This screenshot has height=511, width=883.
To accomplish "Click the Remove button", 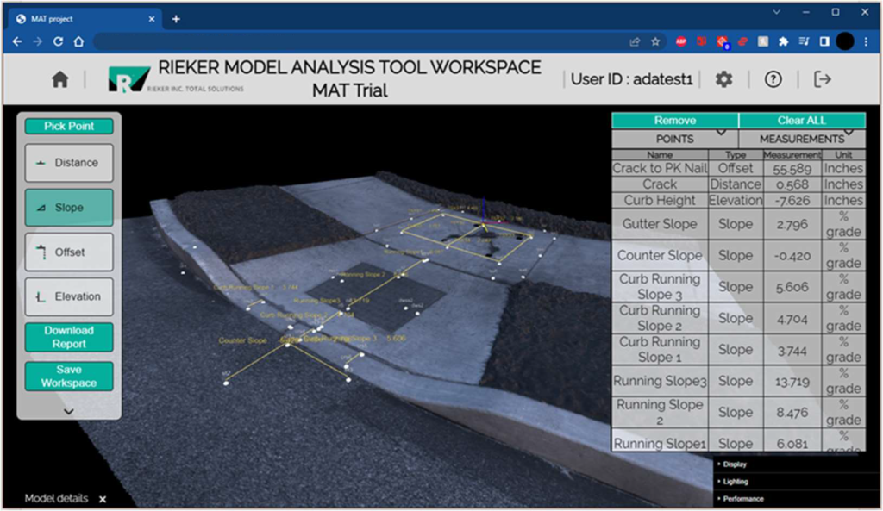I will pos(674,121).
